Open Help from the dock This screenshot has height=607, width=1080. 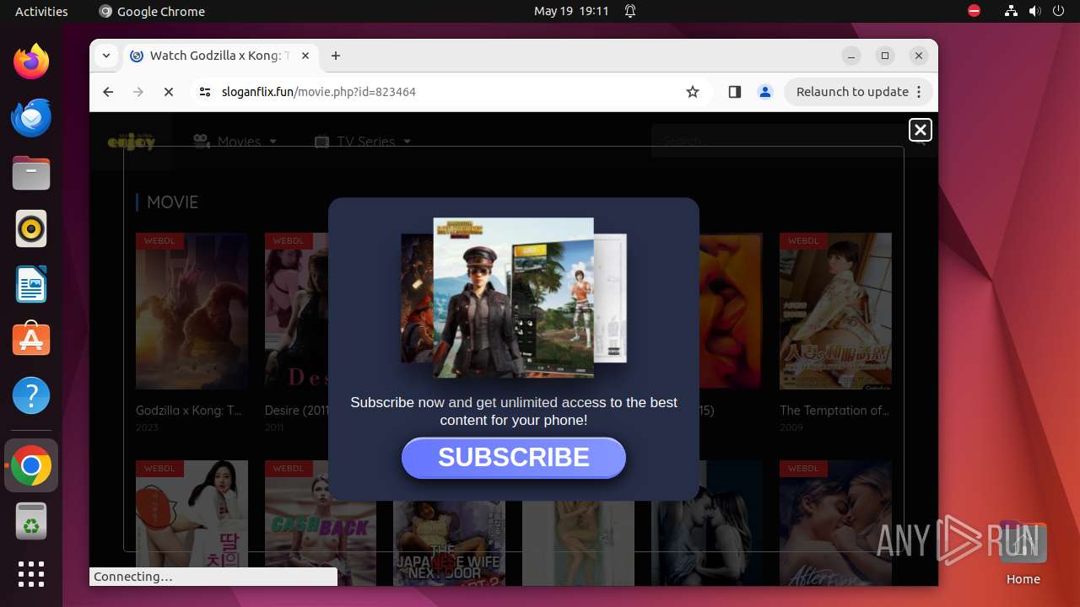pyautogui.click(x=31, y=395)
